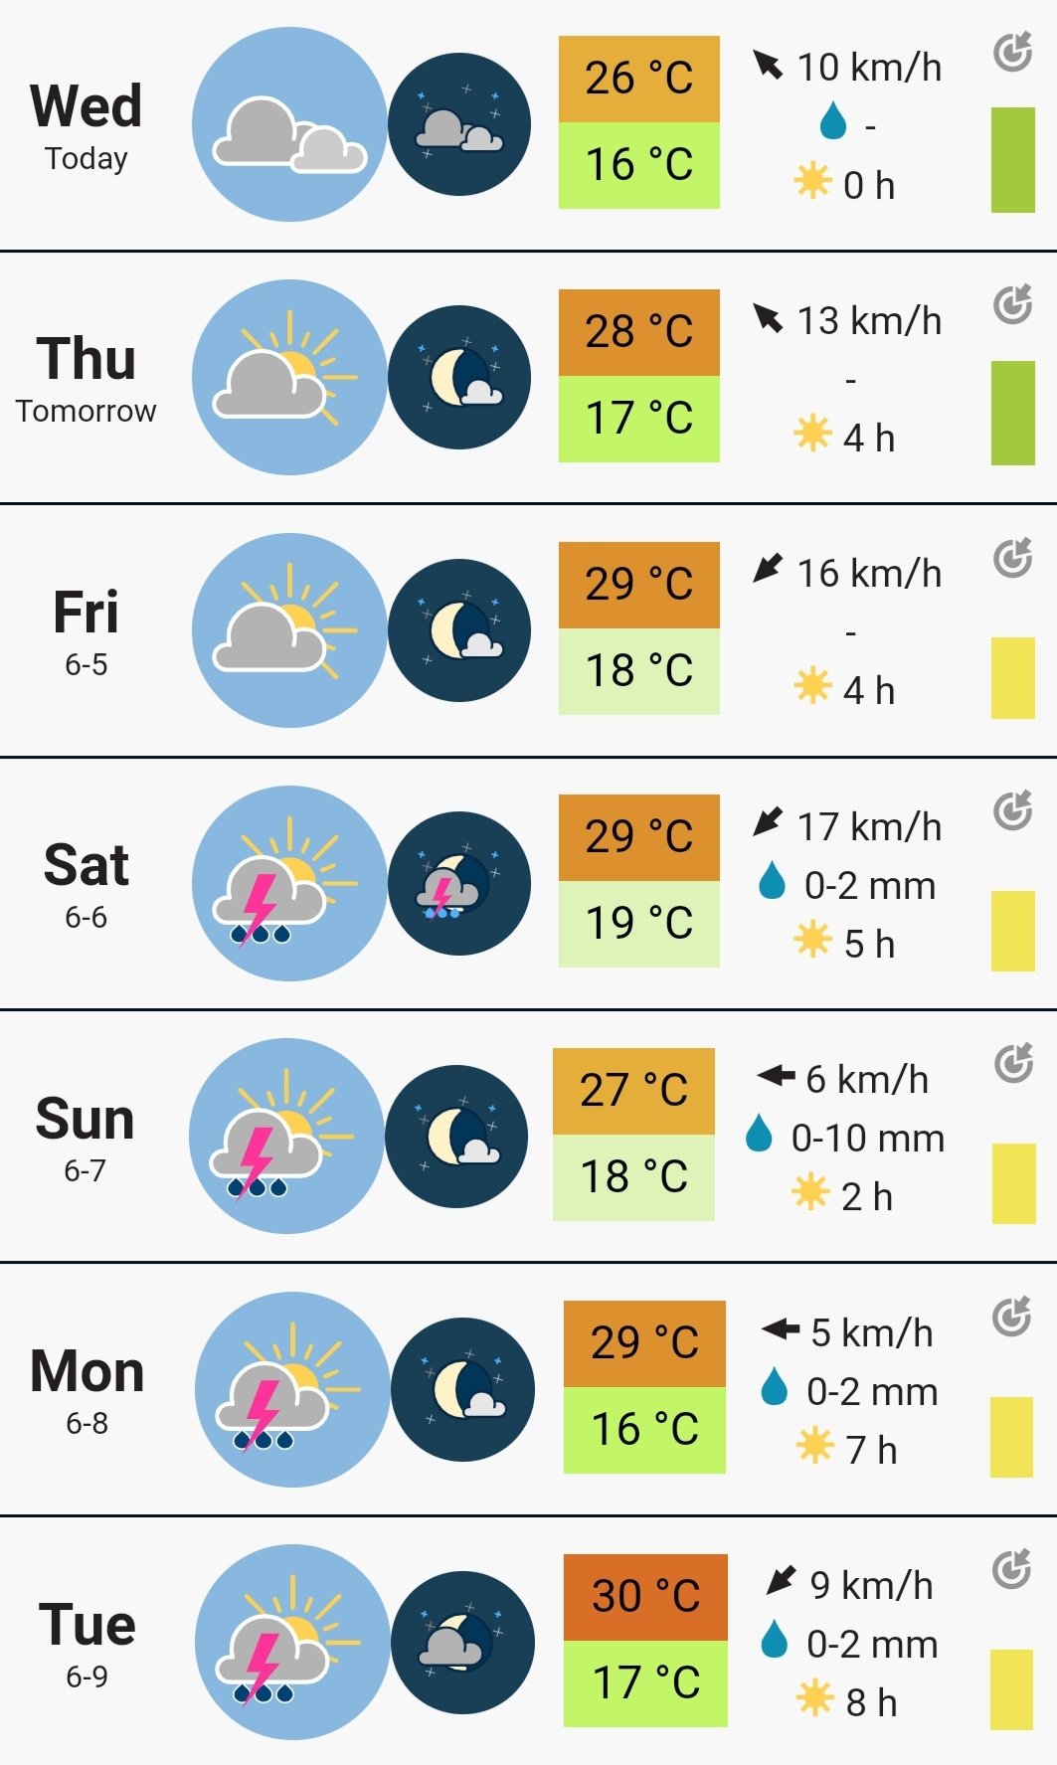Tap Sunday's daytime thunderstorm icon
This screenshot has width=1057, height=1765.
click(286, 1136)
